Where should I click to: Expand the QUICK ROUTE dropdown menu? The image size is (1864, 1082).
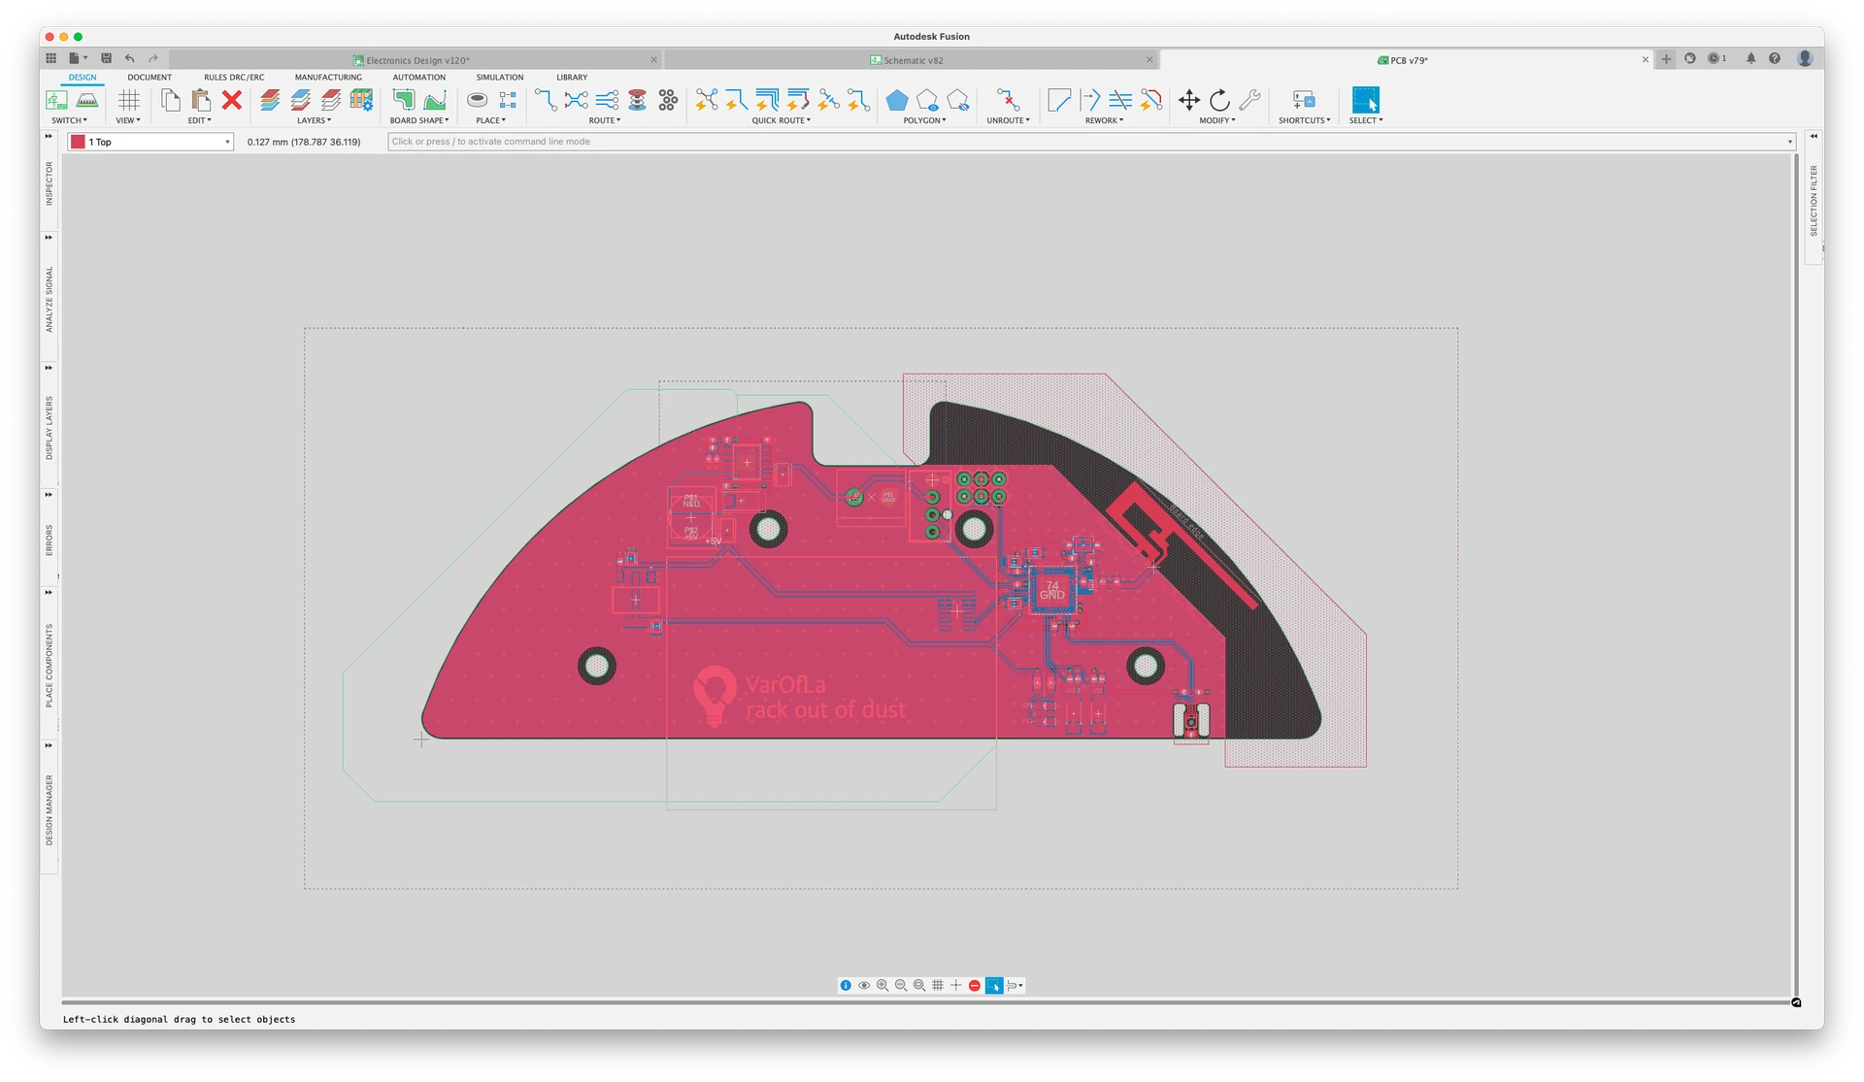(x=781, y=120)
